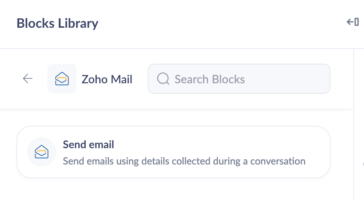Click the magnifying glass search icon

pyautogui.click(x=163, y=79)
